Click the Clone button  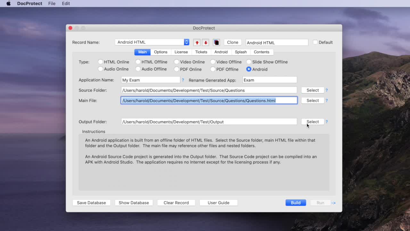coord(233,42)
